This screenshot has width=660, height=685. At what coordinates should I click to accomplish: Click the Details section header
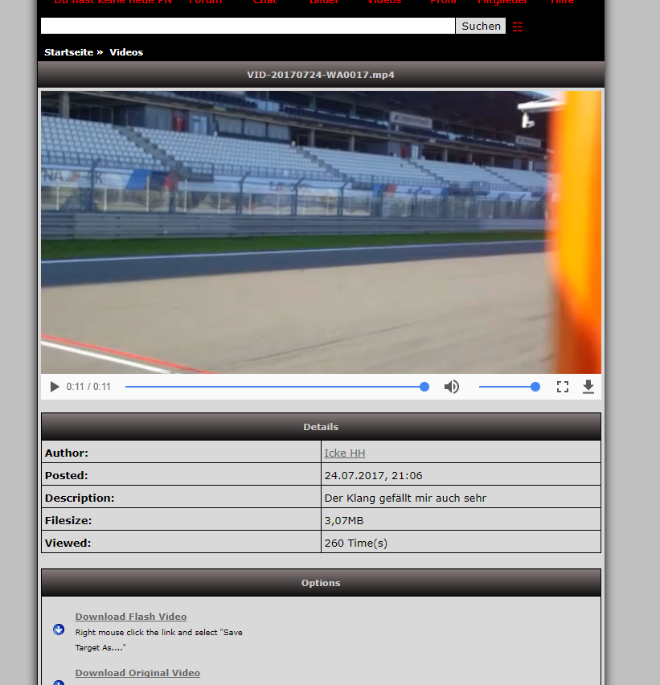click(321, 427)
